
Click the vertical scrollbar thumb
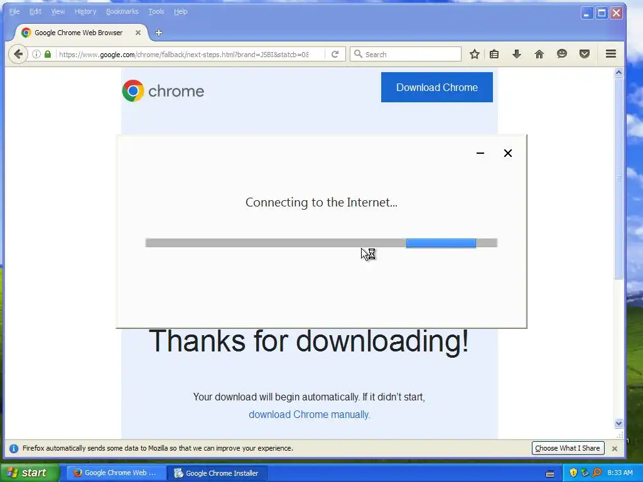(619, 179)
